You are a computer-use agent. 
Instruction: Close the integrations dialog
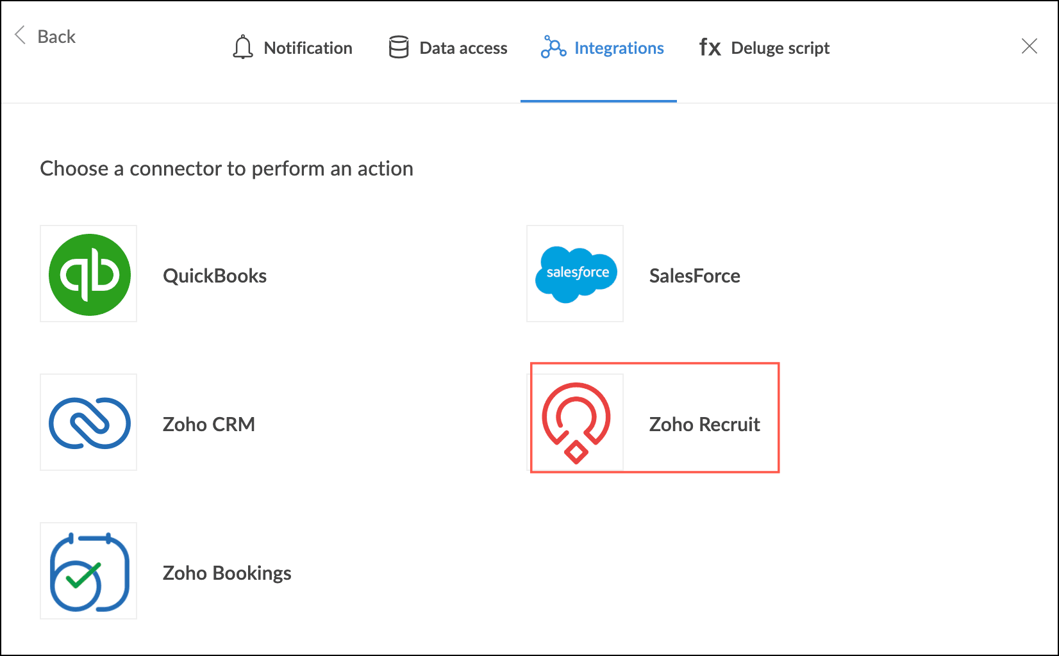coord(1029,46)
